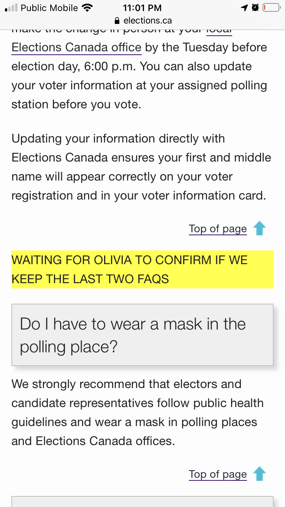This screenshot has width=285, height=507.
Task: Click the blue up arrow above yellow note
Action: tap(260, 229)
